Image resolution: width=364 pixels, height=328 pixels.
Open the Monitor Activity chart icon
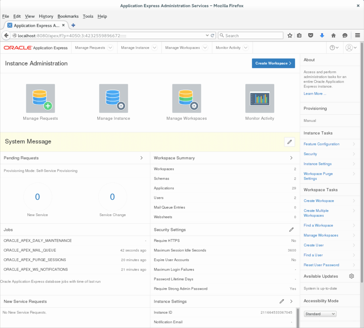[260, 98]
